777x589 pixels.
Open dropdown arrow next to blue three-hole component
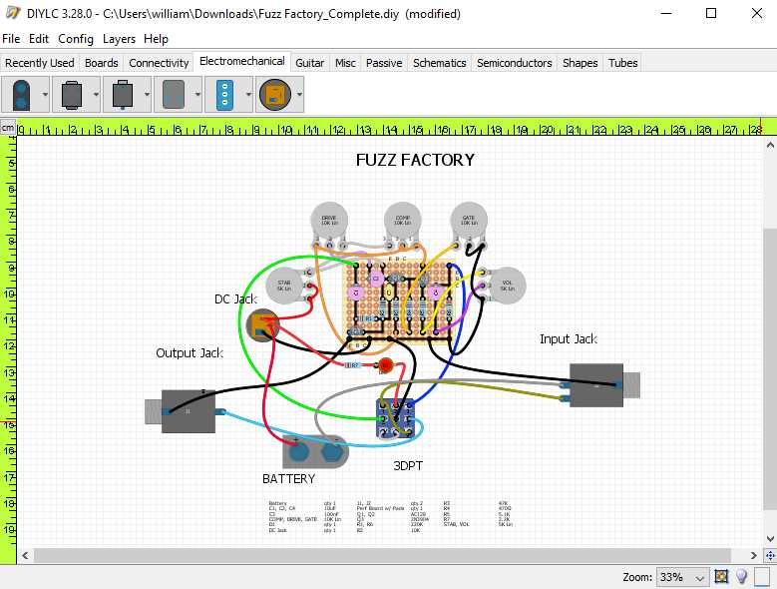click(x=248, y=94)
